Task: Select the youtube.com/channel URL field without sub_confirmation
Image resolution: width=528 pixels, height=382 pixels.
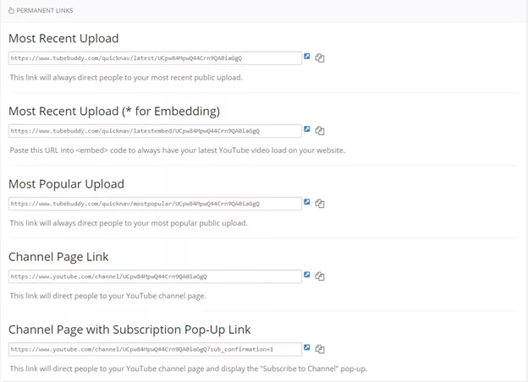Action: pyautogui.click(x=155, y=276)
